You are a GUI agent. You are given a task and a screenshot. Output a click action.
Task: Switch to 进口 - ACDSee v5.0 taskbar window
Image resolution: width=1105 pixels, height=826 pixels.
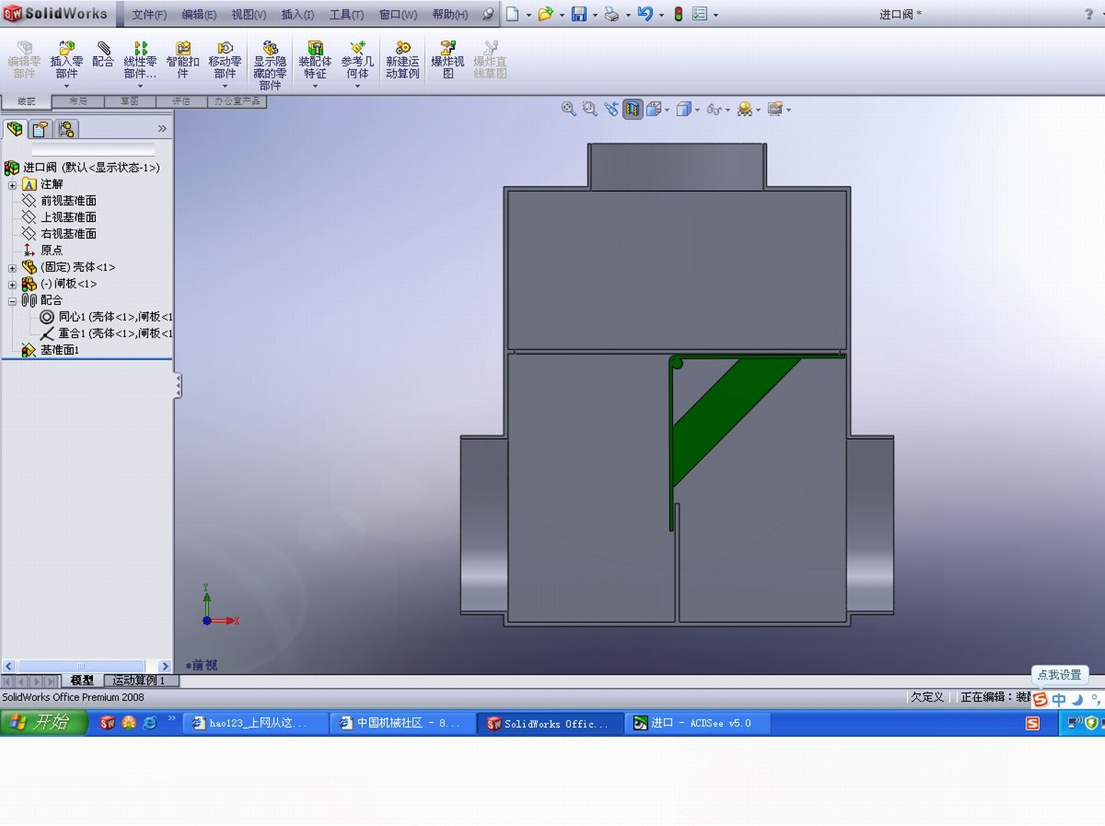[x=698, y=723]
